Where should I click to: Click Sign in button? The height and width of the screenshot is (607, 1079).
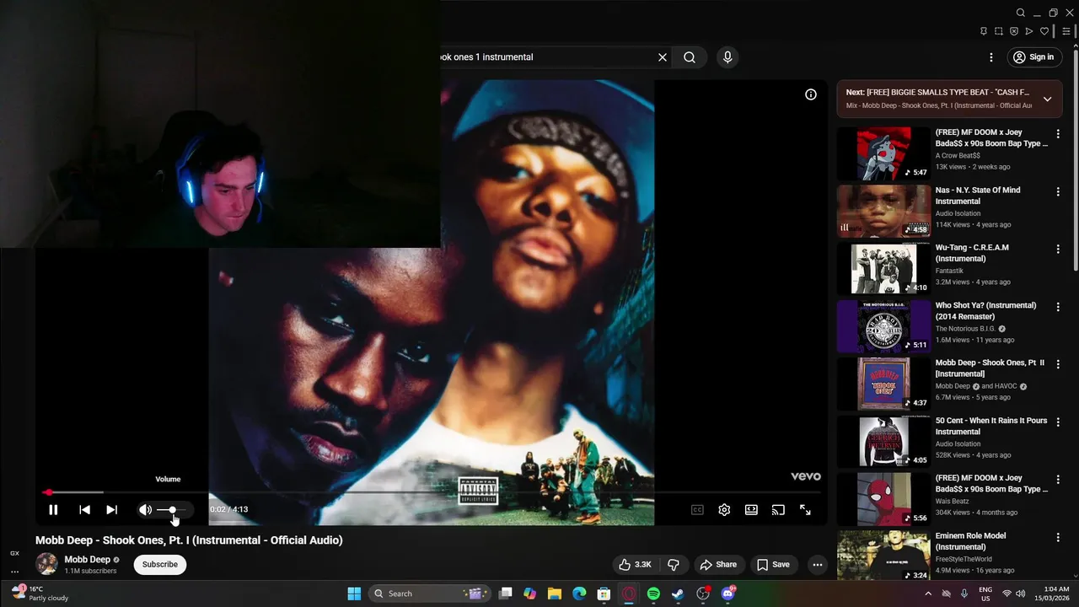point(1033,57)
